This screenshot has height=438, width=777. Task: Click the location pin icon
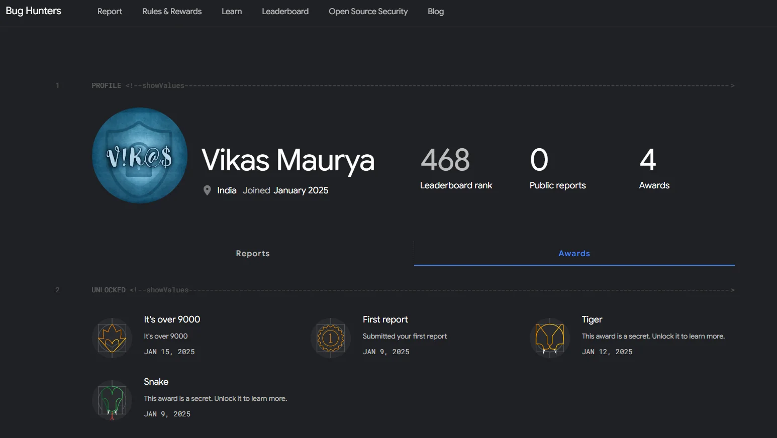(x=207, y=190)
